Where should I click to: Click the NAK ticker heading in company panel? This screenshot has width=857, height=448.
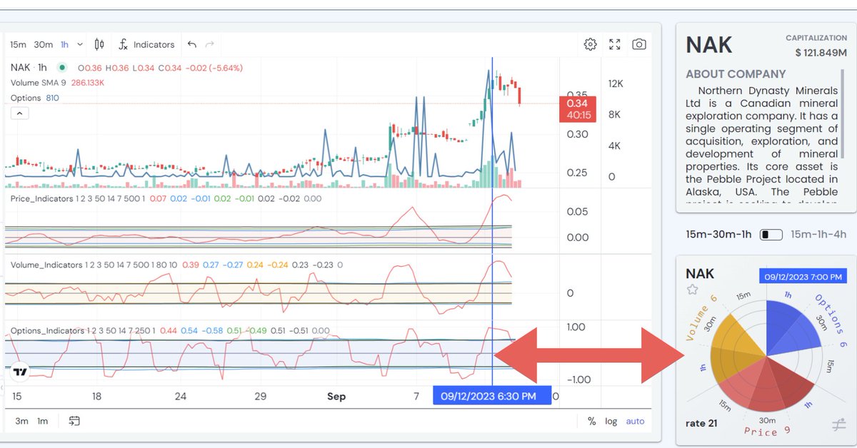[x=709, y=45]
